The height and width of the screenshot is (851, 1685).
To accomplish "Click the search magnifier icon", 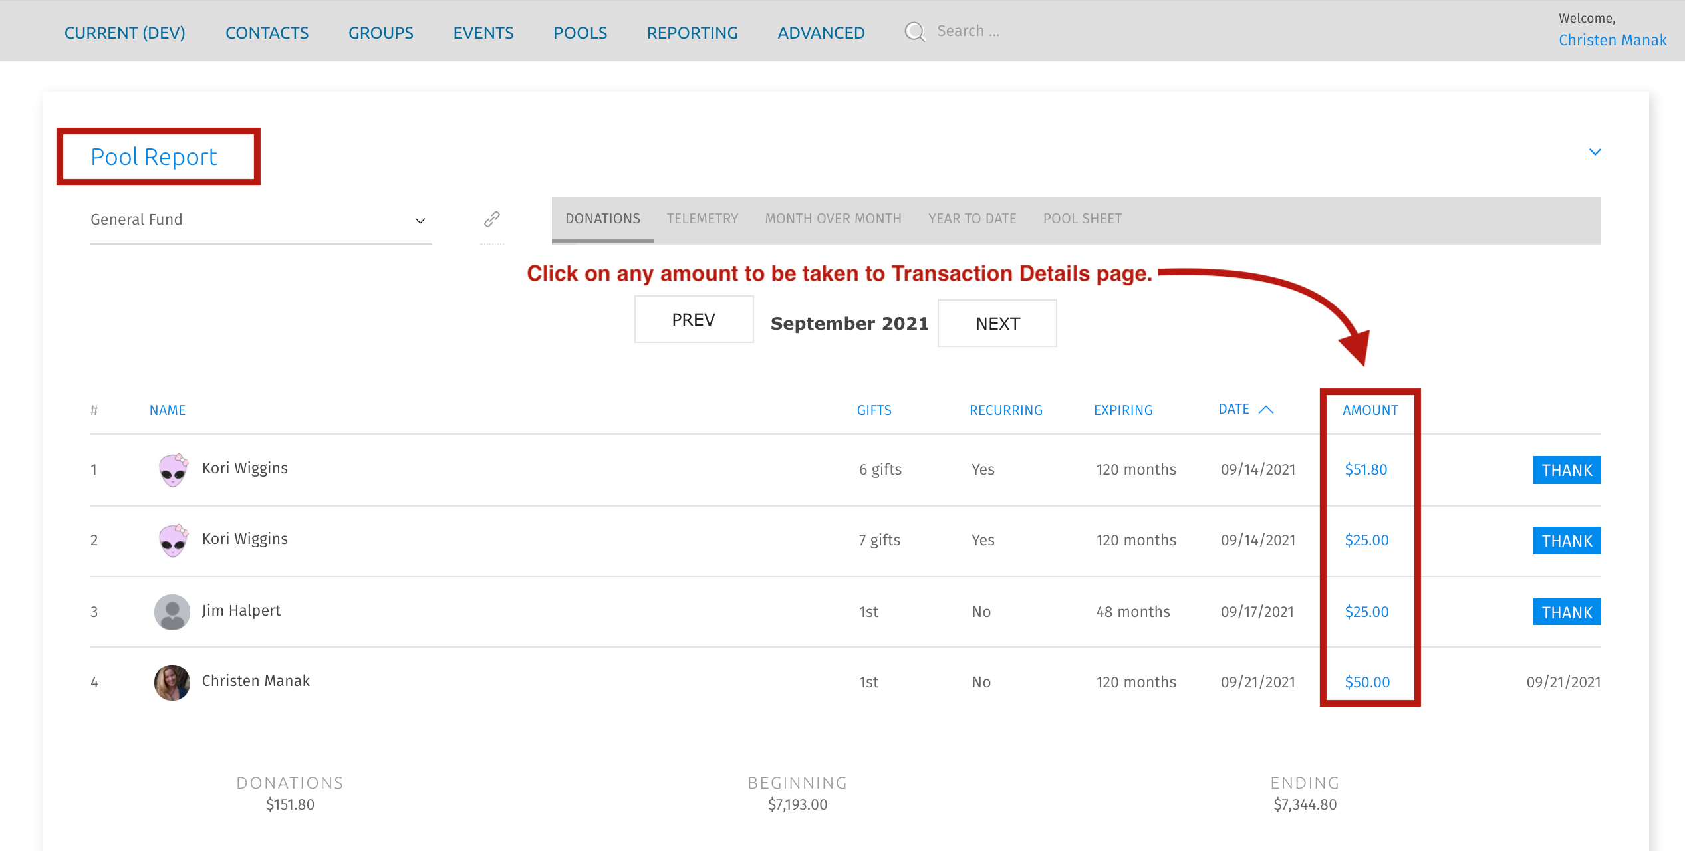I will 915,31.
